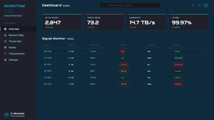Image resolution: width=214 pixels, height=120 pixels.
Task: Click the search magnifier icon
Action: (103, 5)
